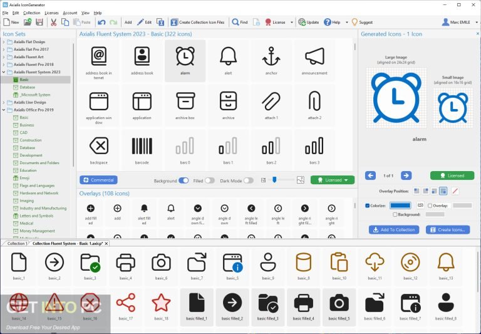Click the blue Commercial button

tap(98, 180)
